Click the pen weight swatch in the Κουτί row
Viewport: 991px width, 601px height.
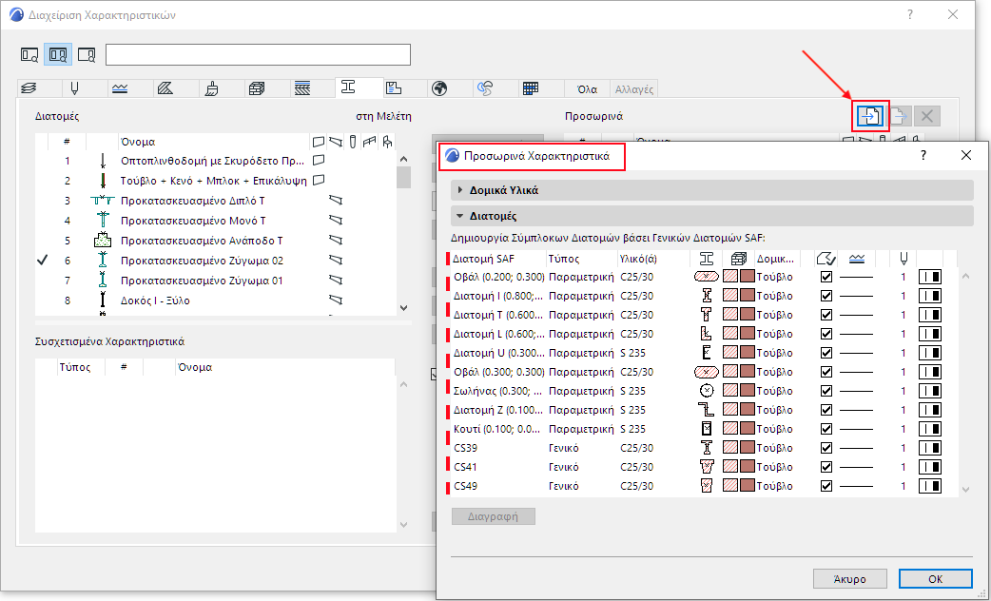(x=930, y=429)
